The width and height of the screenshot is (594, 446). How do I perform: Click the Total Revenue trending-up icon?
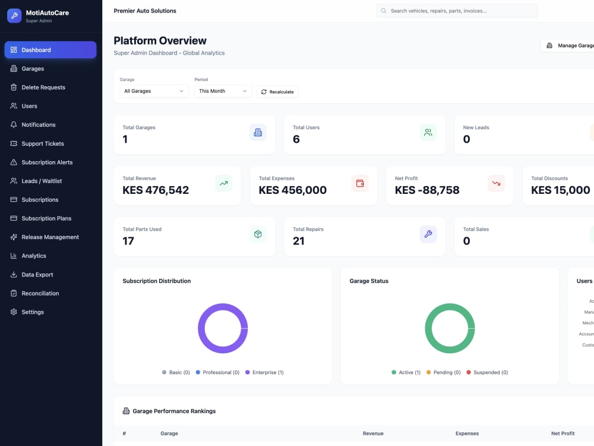(224, 183)
